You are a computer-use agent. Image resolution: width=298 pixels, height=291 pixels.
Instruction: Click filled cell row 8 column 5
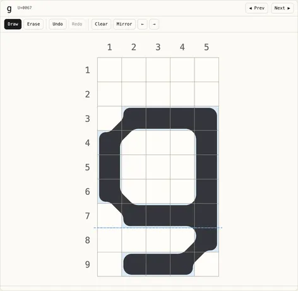[206, 240]
